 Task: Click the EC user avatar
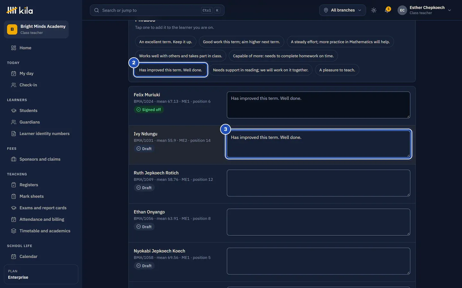(402, 10)
